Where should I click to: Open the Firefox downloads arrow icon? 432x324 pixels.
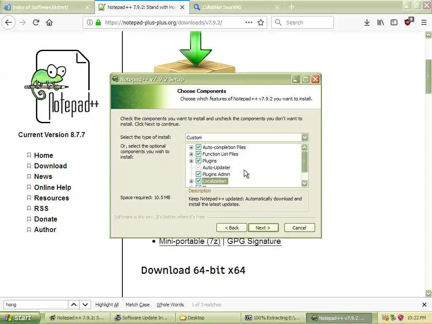pyautogui.click(x=367, y=23)
